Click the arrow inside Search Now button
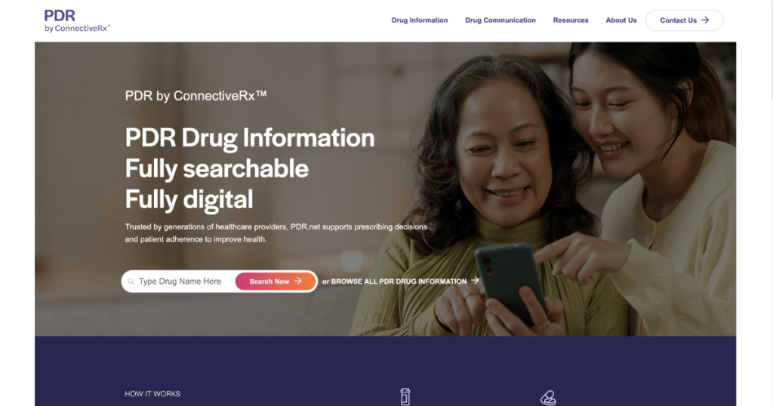The height and width of the screenshot is (406, 773). tap(297, 281)
